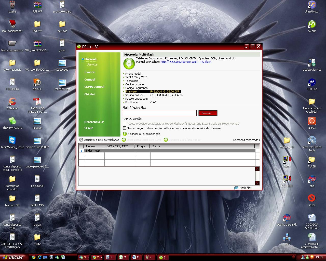Expand the grouped taskbar button labeled 3

[84, 257]
